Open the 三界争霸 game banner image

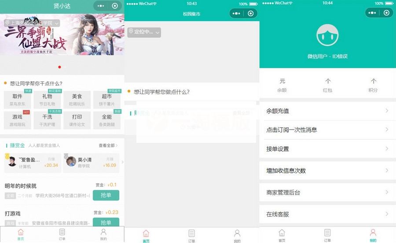point(62,35)
